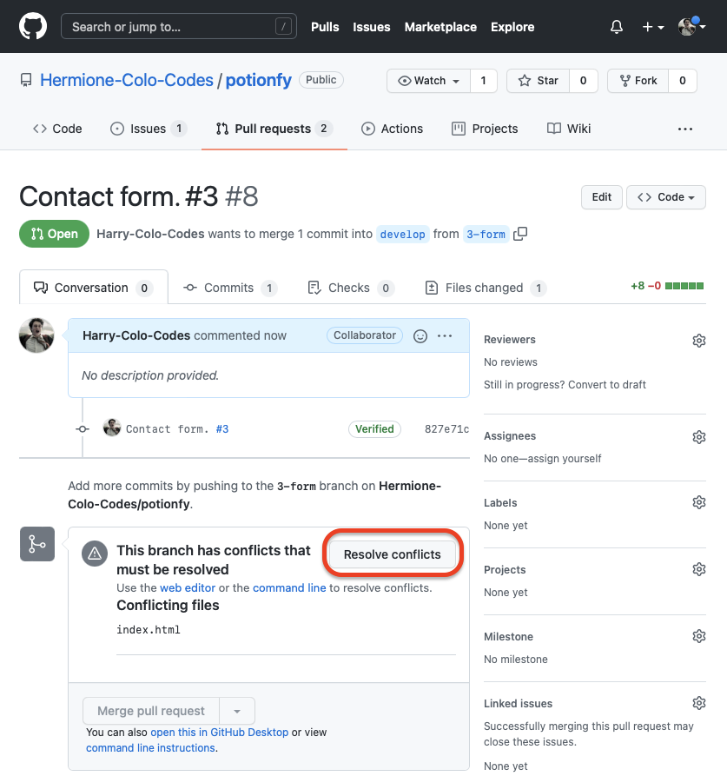This screenshot has height=776, width=727.
Task: Add an emoji reaction to comment
Action: 420,336
